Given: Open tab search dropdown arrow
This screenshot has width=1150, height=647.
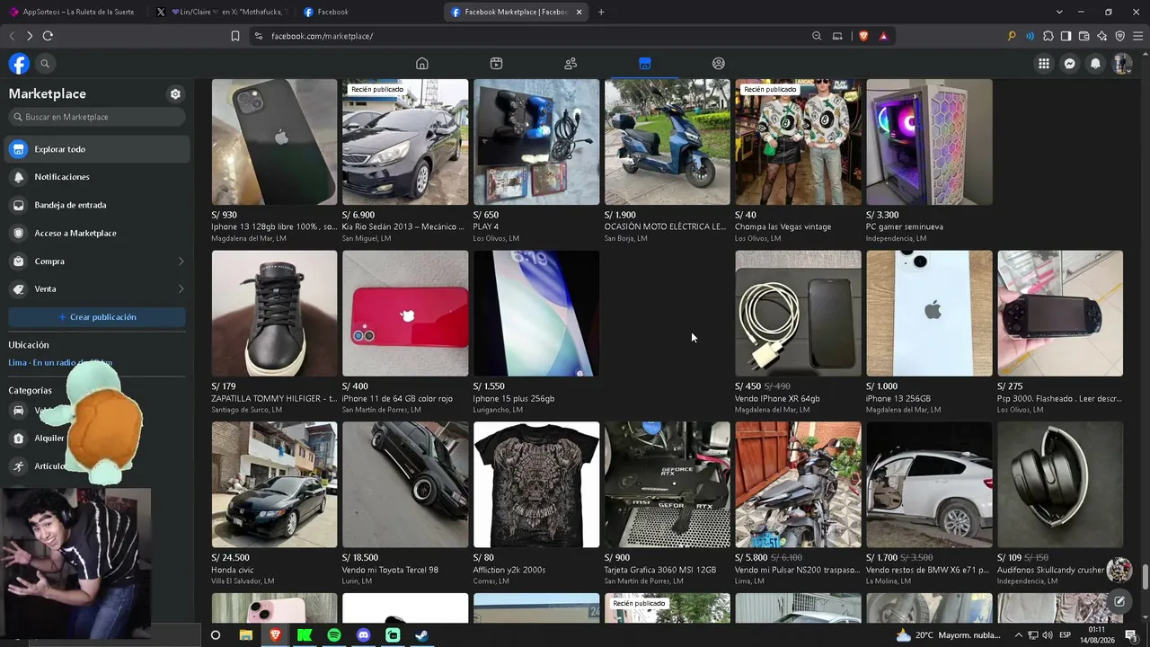Looking at the screenshot, I should coord(1059,12).
